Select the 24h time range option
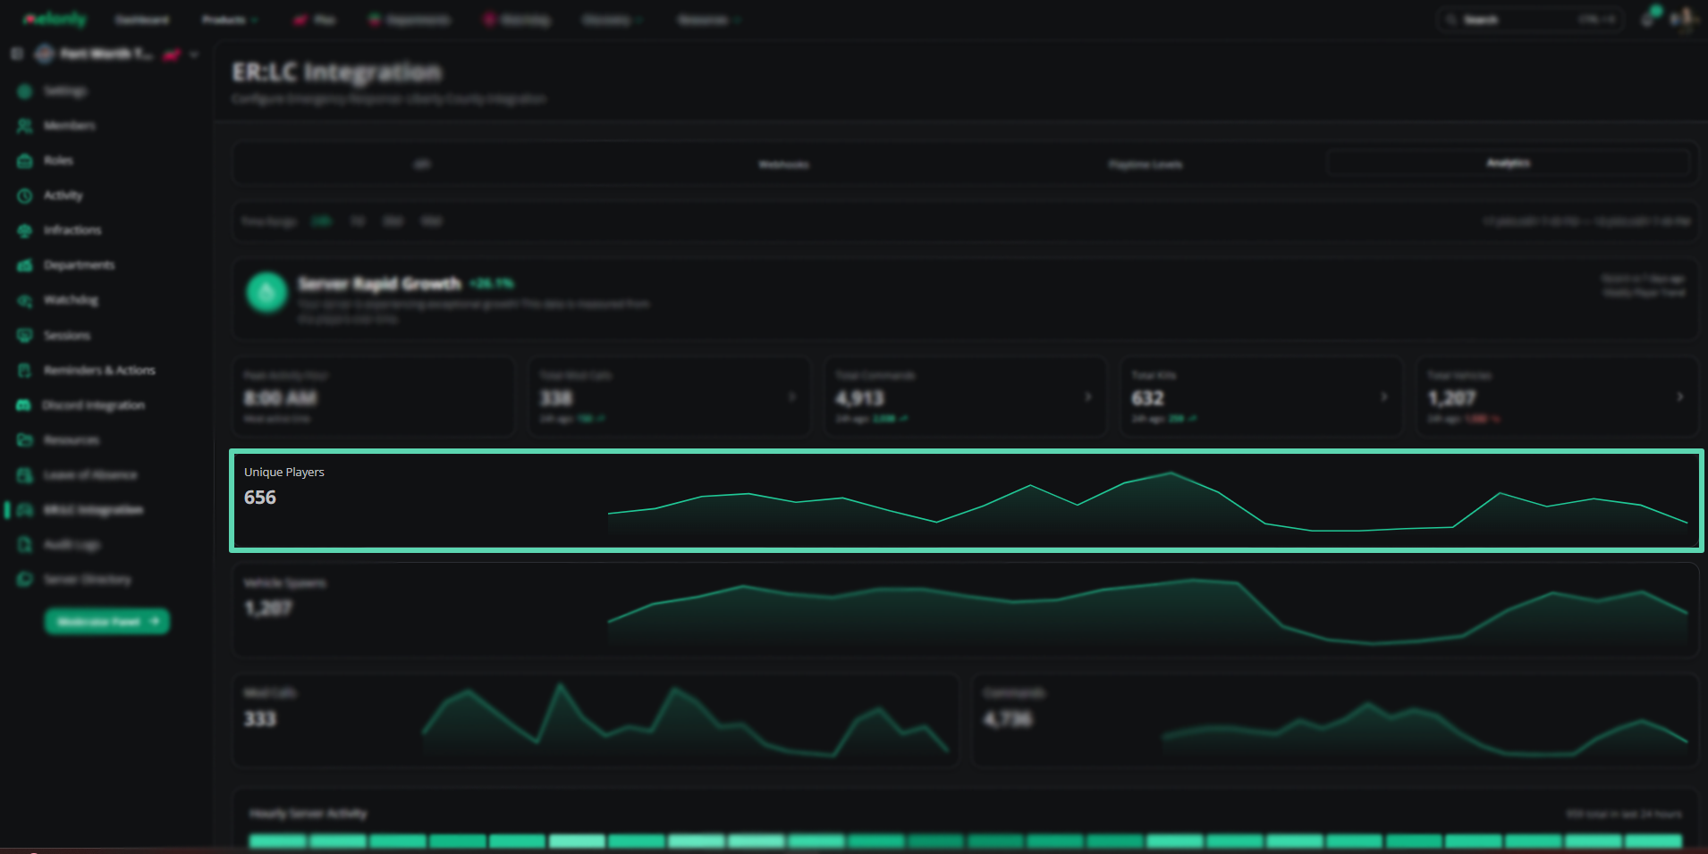This screenshot has height=854, width=1708. (321, 222)
